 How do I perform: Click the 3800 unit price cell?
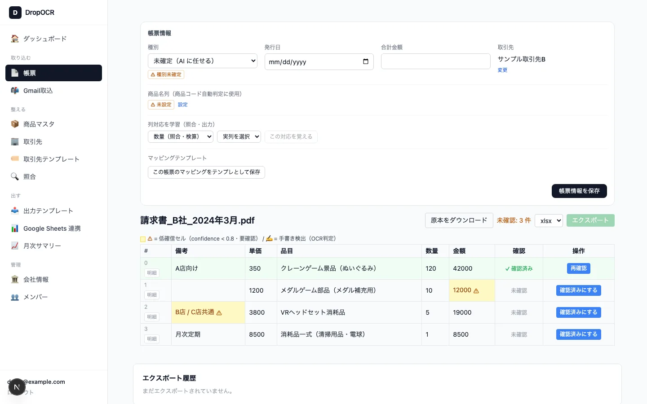pyautogui.click(x=261, y=312)
